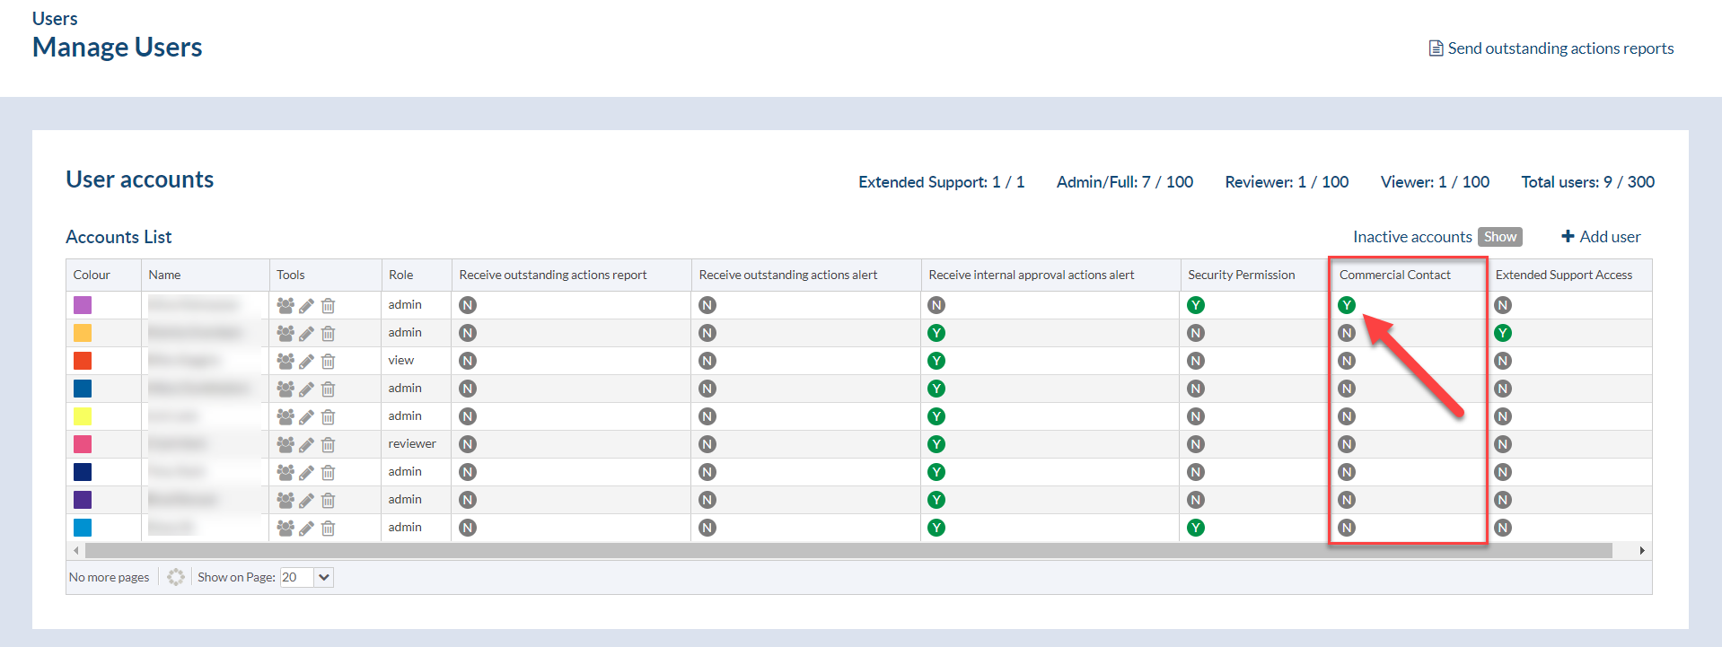
Task: Toggle internal approval alert N in top violet row
Action: tap(936, 305)
